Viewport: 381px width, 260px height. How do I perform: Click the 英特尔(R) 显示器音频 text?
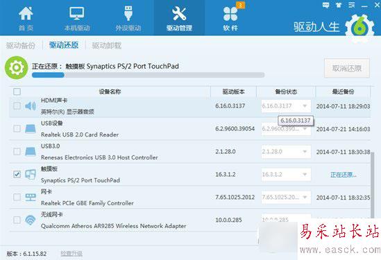click(x=67, y=112)
